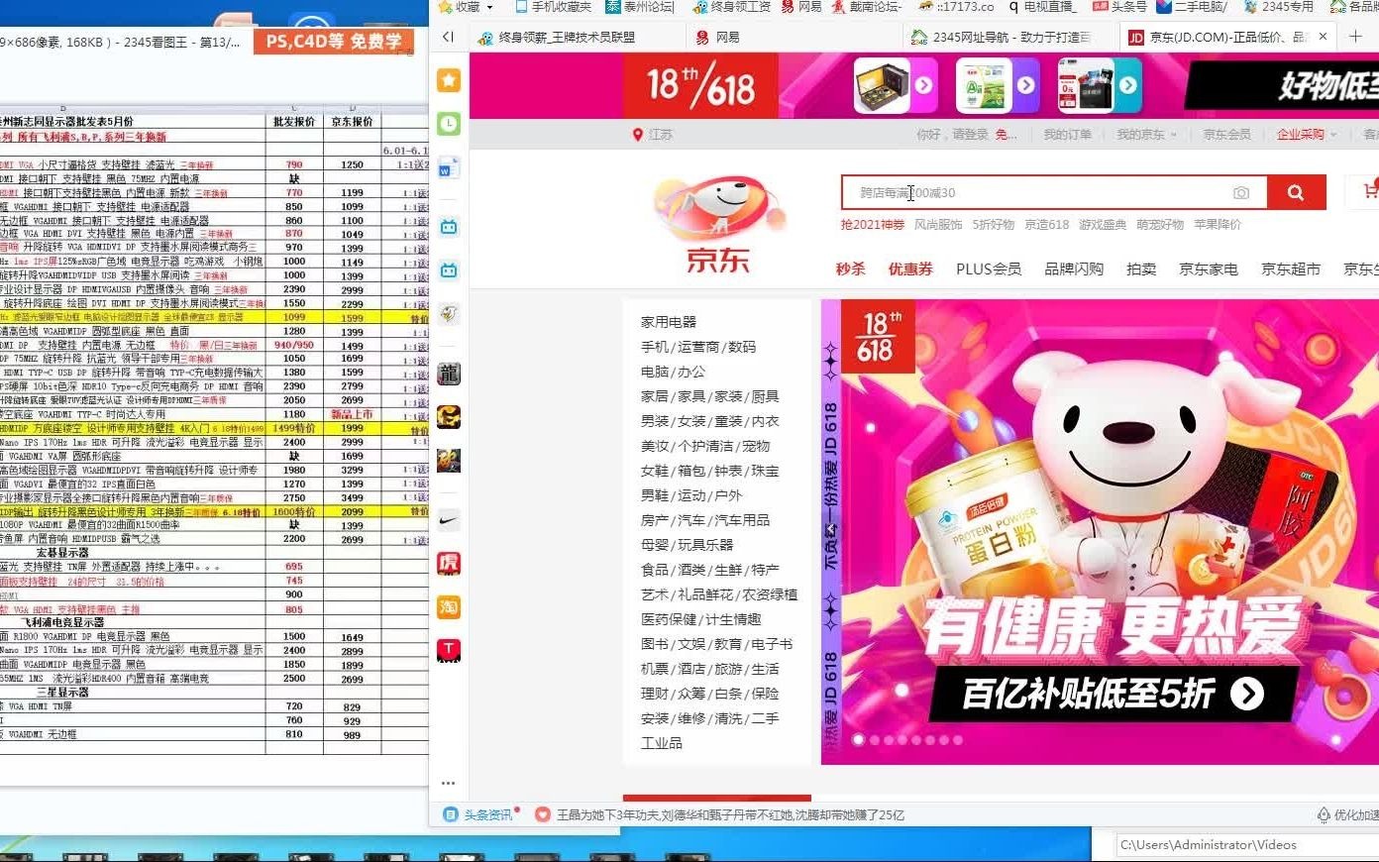Click the 江苏 location pin icon
The height and width of the screenshot is (862, 1379).
click(638, 135)
